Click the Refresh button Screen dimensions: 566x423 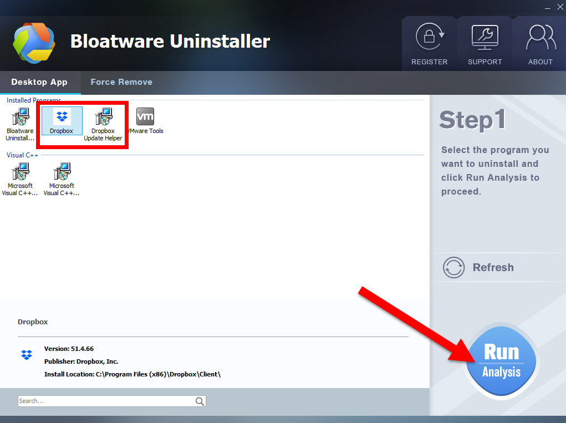tap(478, 267)
